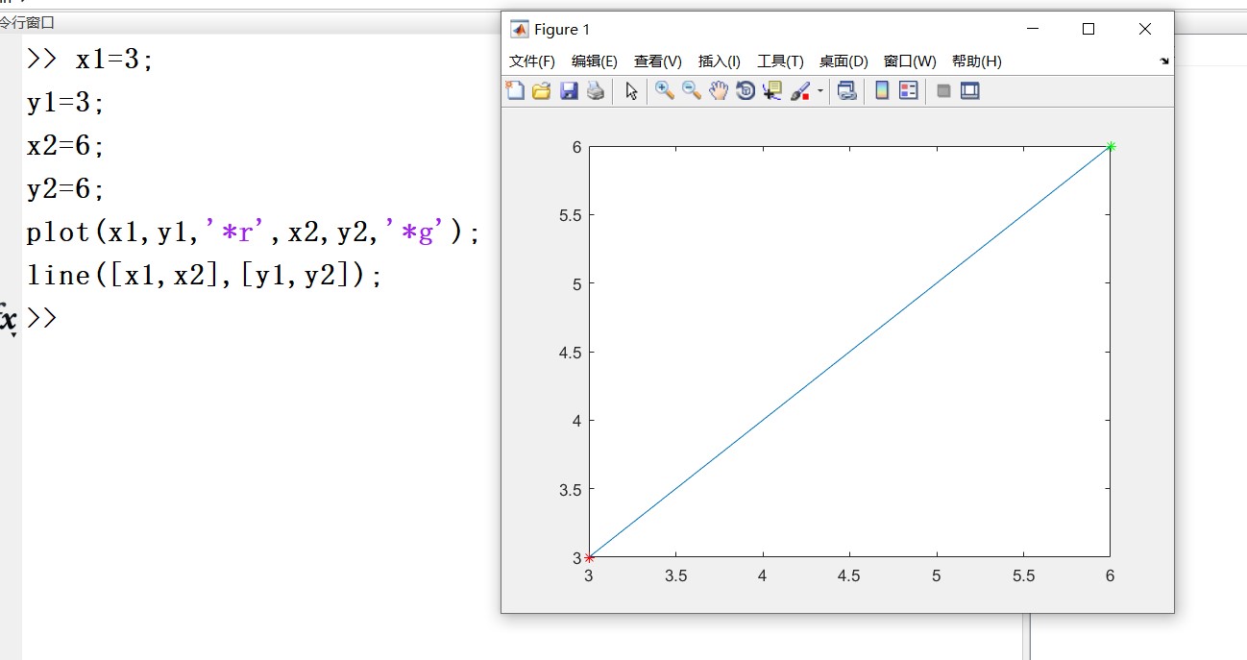Insert a colorbar via toolbar icon

882,91
